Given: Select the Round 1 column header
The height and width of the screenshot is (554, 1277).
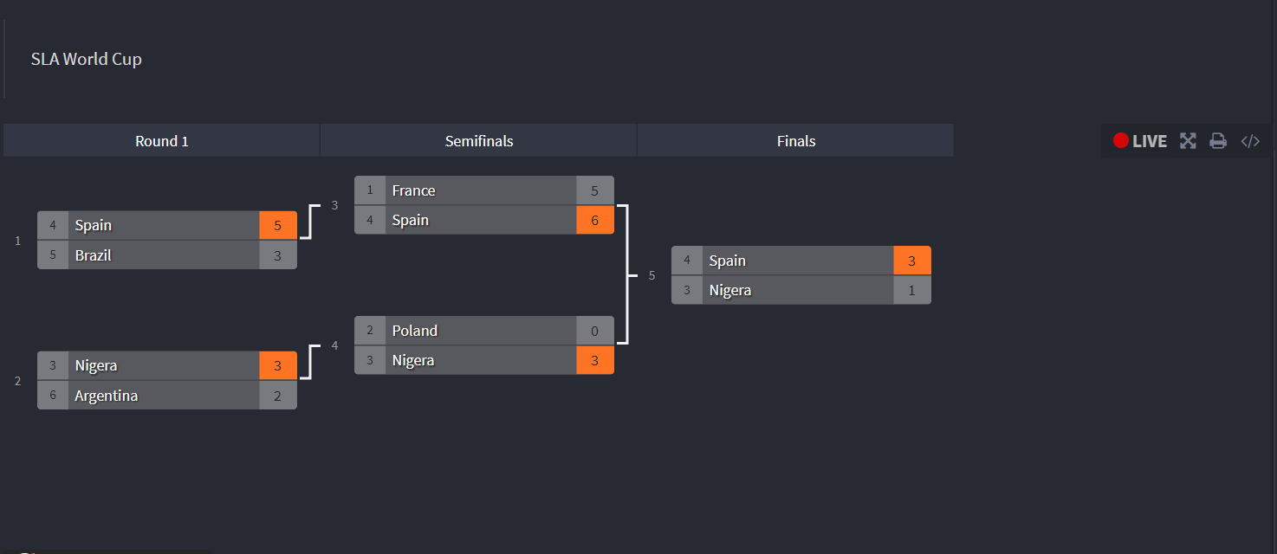Looking at the screenshot, I should click(x=162, y=141).
